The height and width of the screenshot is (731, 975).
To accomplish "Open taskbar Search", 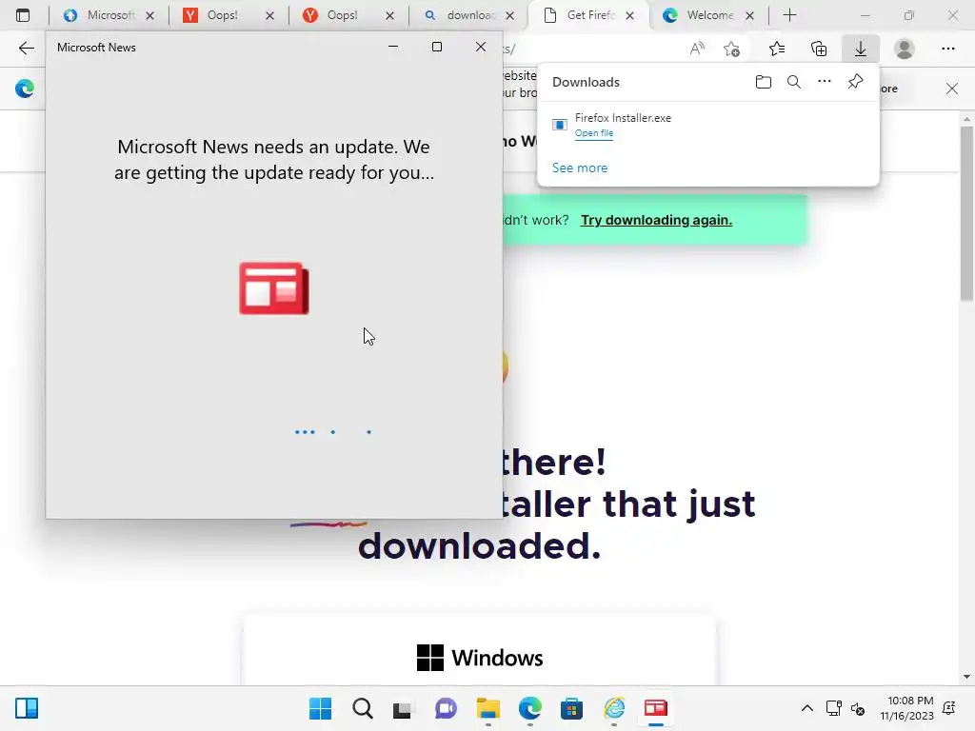I will [x=363, y=708].
